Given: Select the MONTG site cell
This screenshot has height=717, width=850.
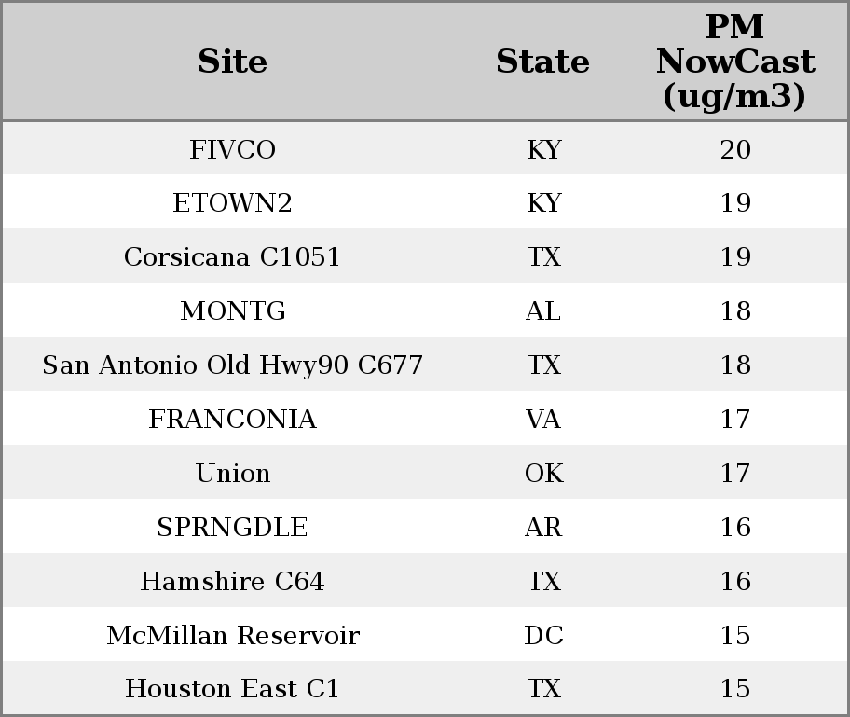Looking at the screenshot, I should click(233, 310).
